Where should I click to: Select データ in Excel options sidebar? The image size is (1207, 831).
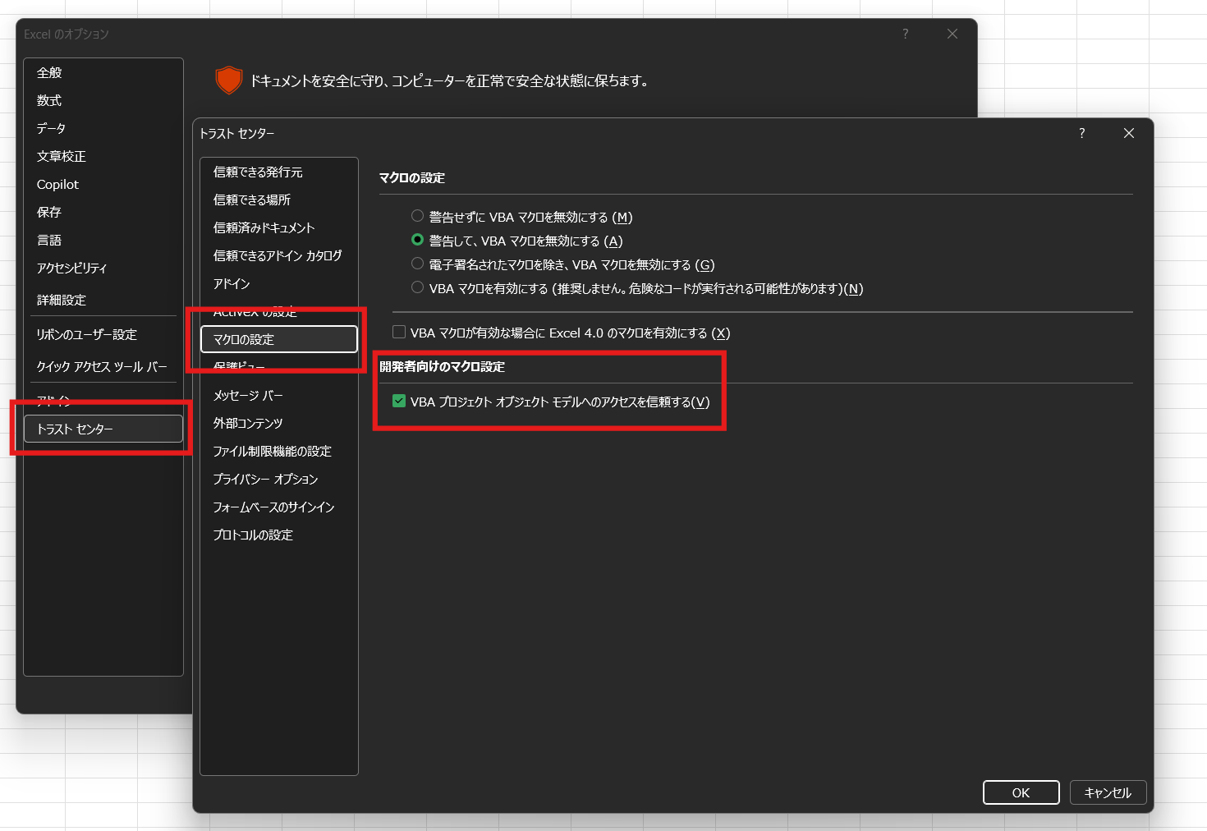[103, 128]
